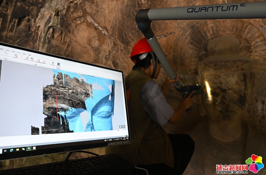Open File Explorer from the taskbar
The image size is (266, 175).
(17, 149)
